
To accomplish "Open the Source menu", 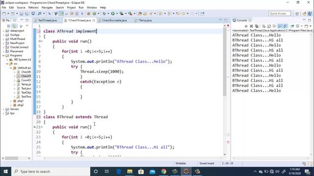I will pos(21,8).
